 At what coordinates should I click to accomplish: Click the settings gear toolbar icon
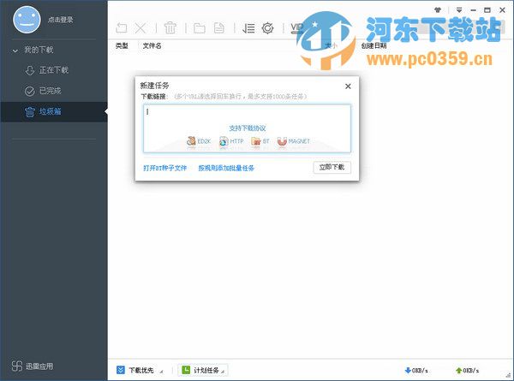(x=268, y=28)
